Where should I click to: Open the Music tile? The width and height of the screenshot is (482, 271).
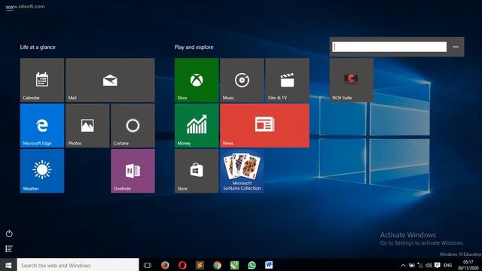pos(242,80)
